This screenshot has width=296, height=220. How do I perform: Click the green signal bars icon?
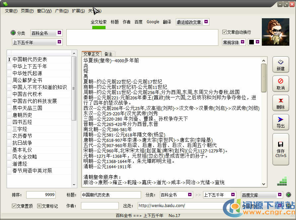(x=282, y=181)
